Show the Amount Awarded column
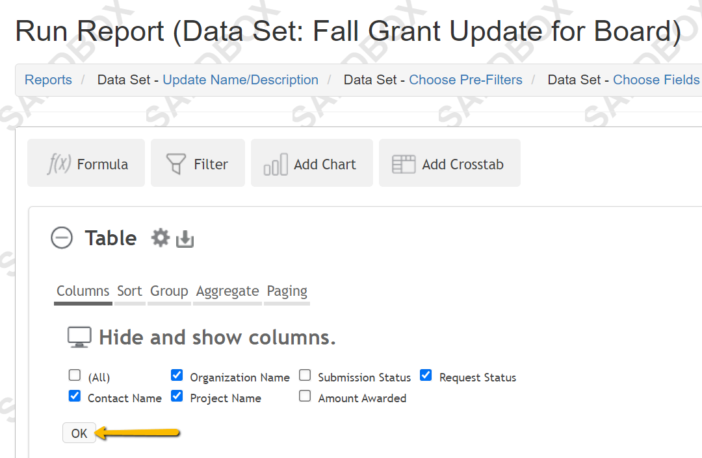Viewport: 702px width, 458px height. pyautogui.click(x=305, y=396)
